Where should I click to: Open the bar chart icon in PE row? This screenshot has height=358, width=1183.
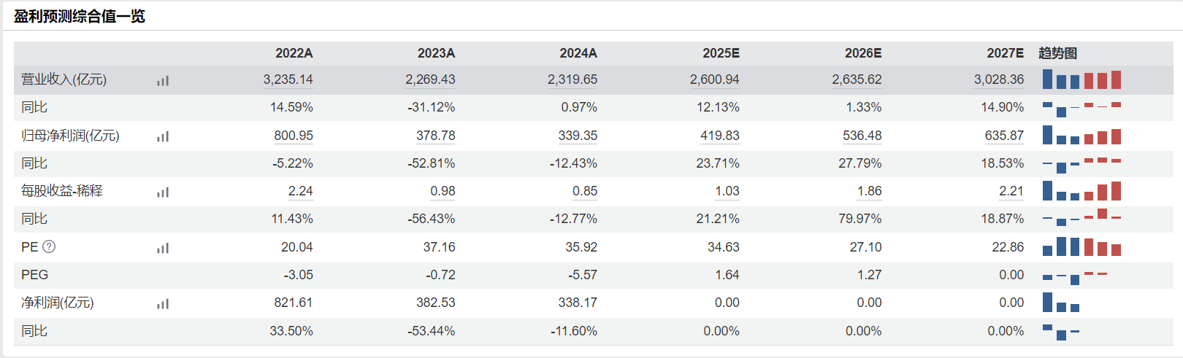click(x=163, y=248)
